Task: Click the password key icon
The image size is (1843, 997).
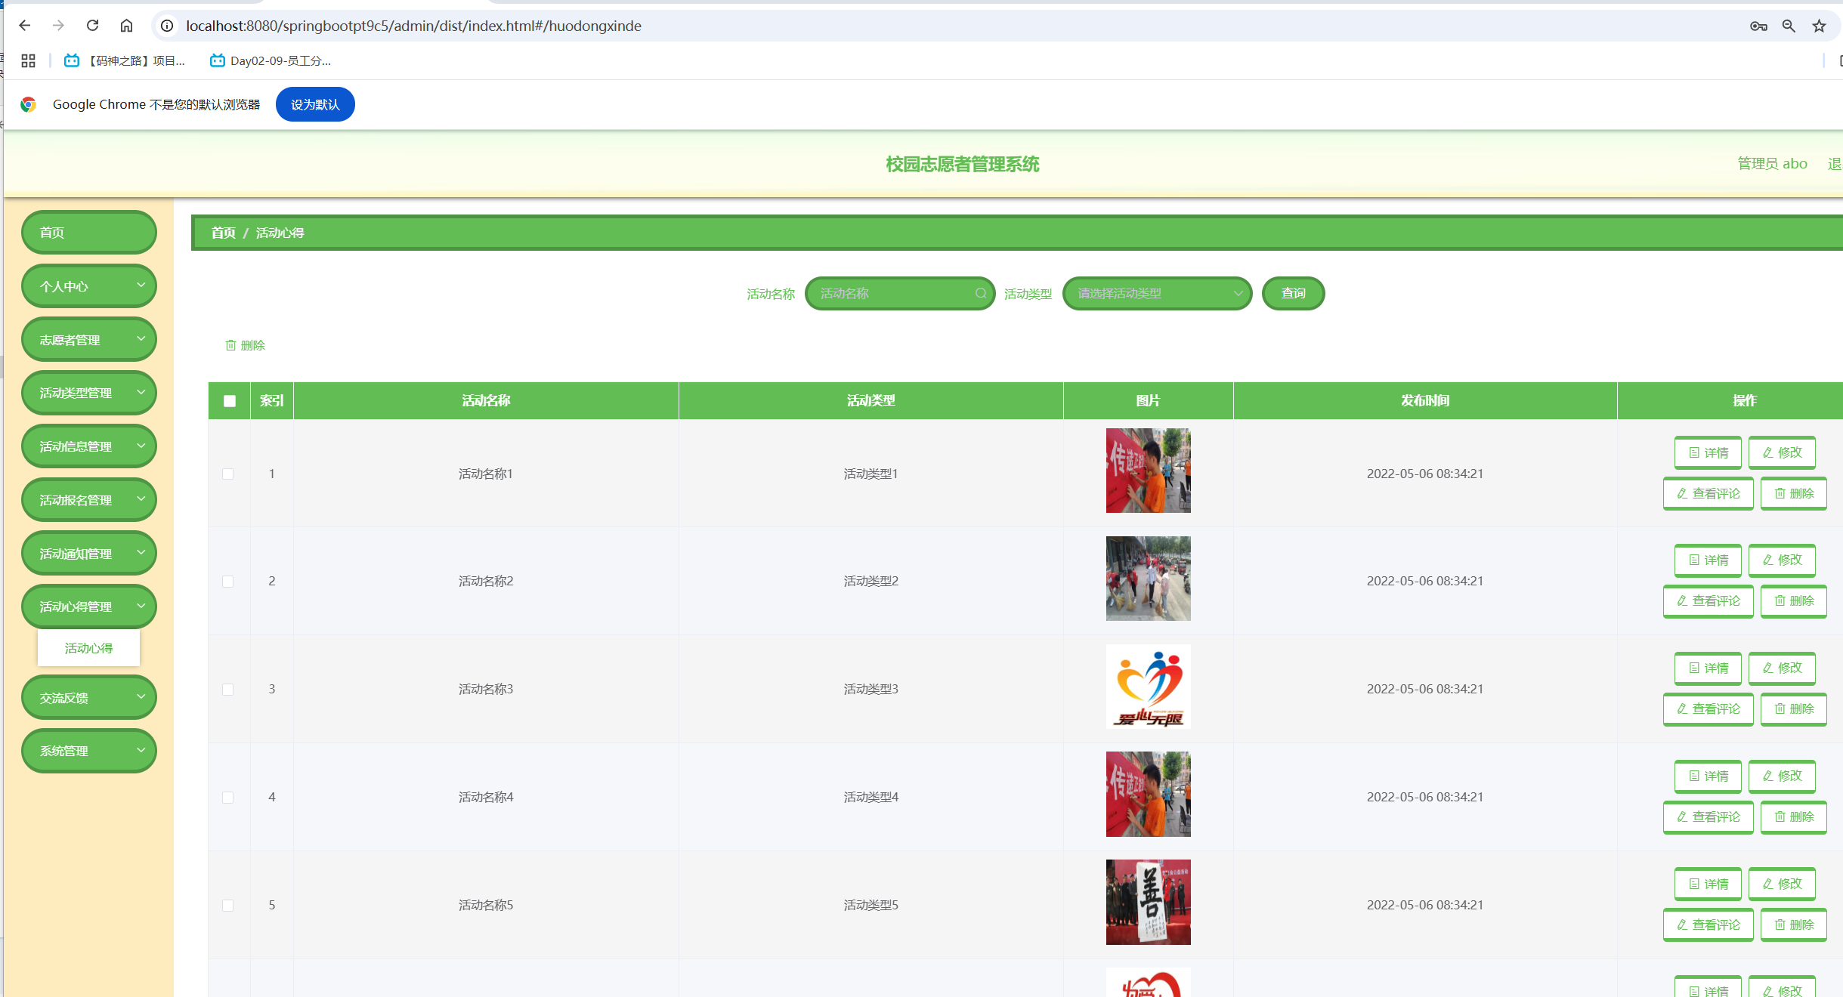Action: [x=1758, y=26]
